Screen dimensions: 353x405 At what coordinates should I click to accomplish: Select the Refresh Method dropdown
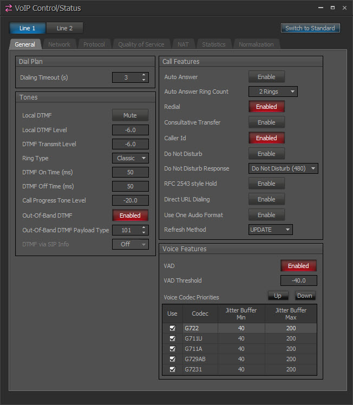(270, 230)
